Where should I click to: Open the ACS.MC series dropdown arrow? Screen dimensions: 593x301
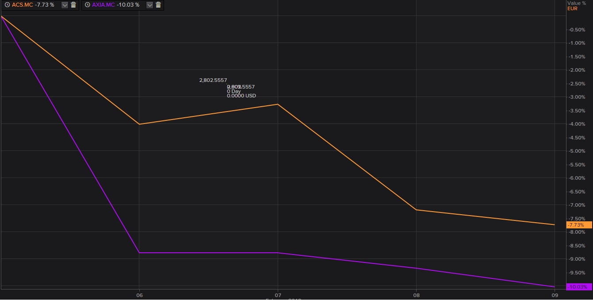pos(65,5)
